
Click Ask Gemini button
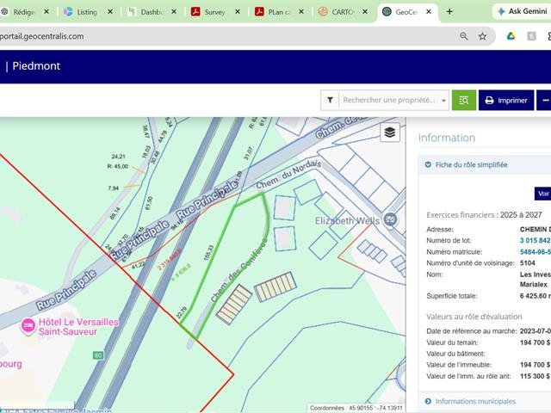coord(523,11)
